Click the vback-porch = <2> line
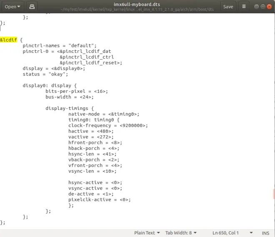Viewport: 275px width, 237px height. click(x=94, y=160)
